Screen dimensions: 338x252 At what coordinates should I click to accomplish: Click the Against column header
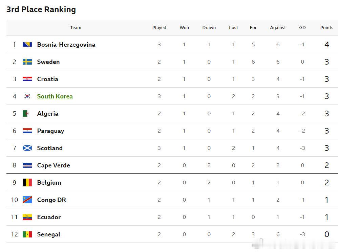278,27
